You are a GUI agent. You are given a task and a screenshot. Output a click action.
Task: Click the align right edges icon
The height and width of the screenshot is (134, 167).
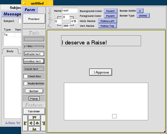click(x=43, y=123)
